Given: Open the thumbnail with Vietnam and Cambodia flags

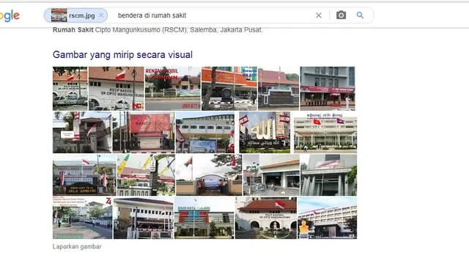Looking at the screenshot, I should pos(325,132).
